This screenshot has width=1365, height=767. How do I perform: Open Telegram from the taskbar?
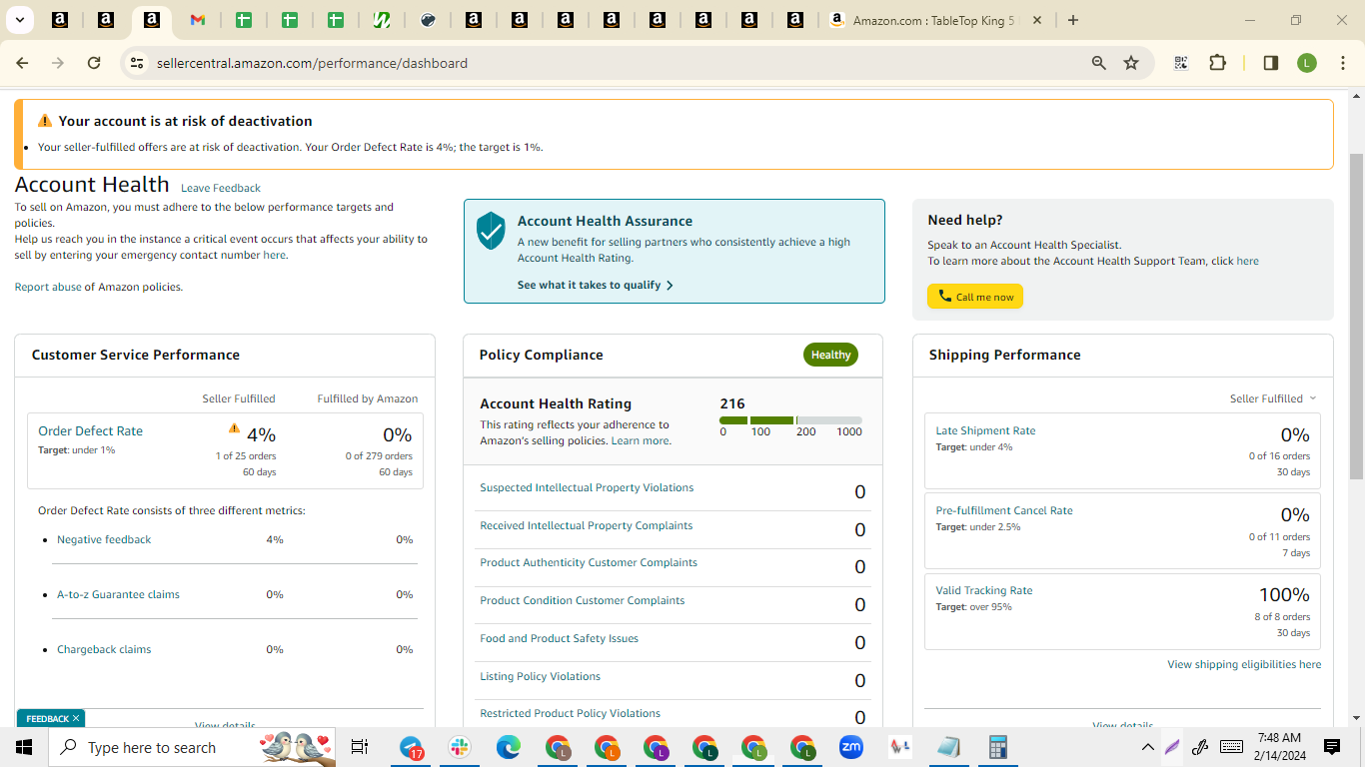[x=412, y=747]
